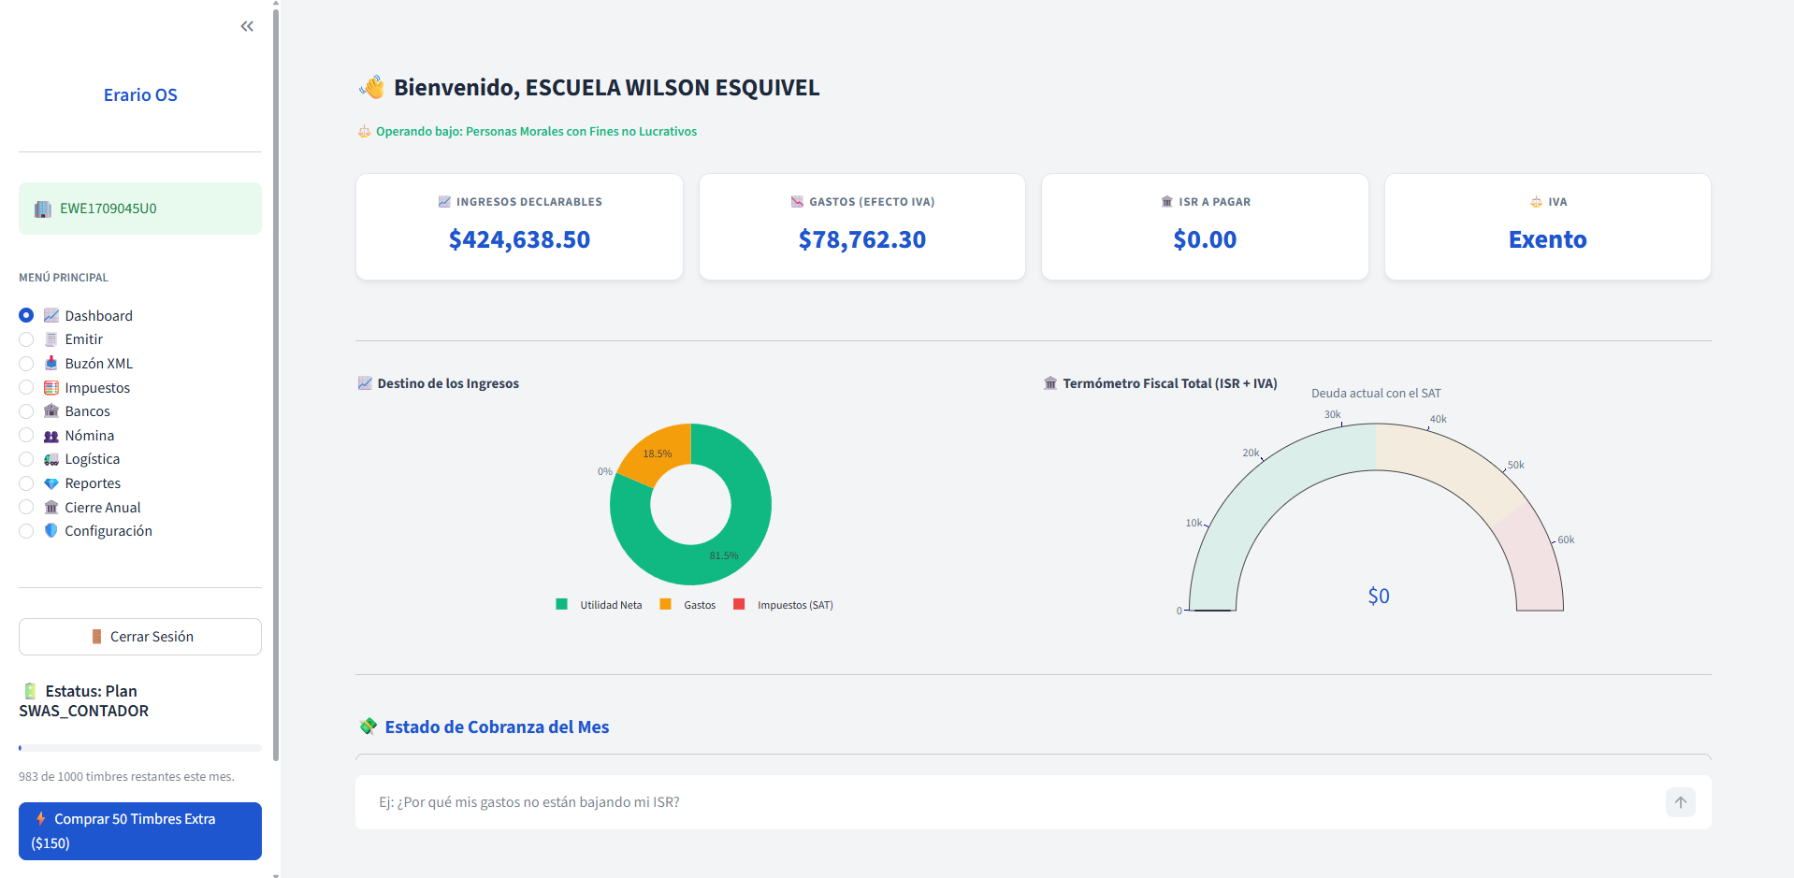Click the Configuración shield icon

coord(51,530)
